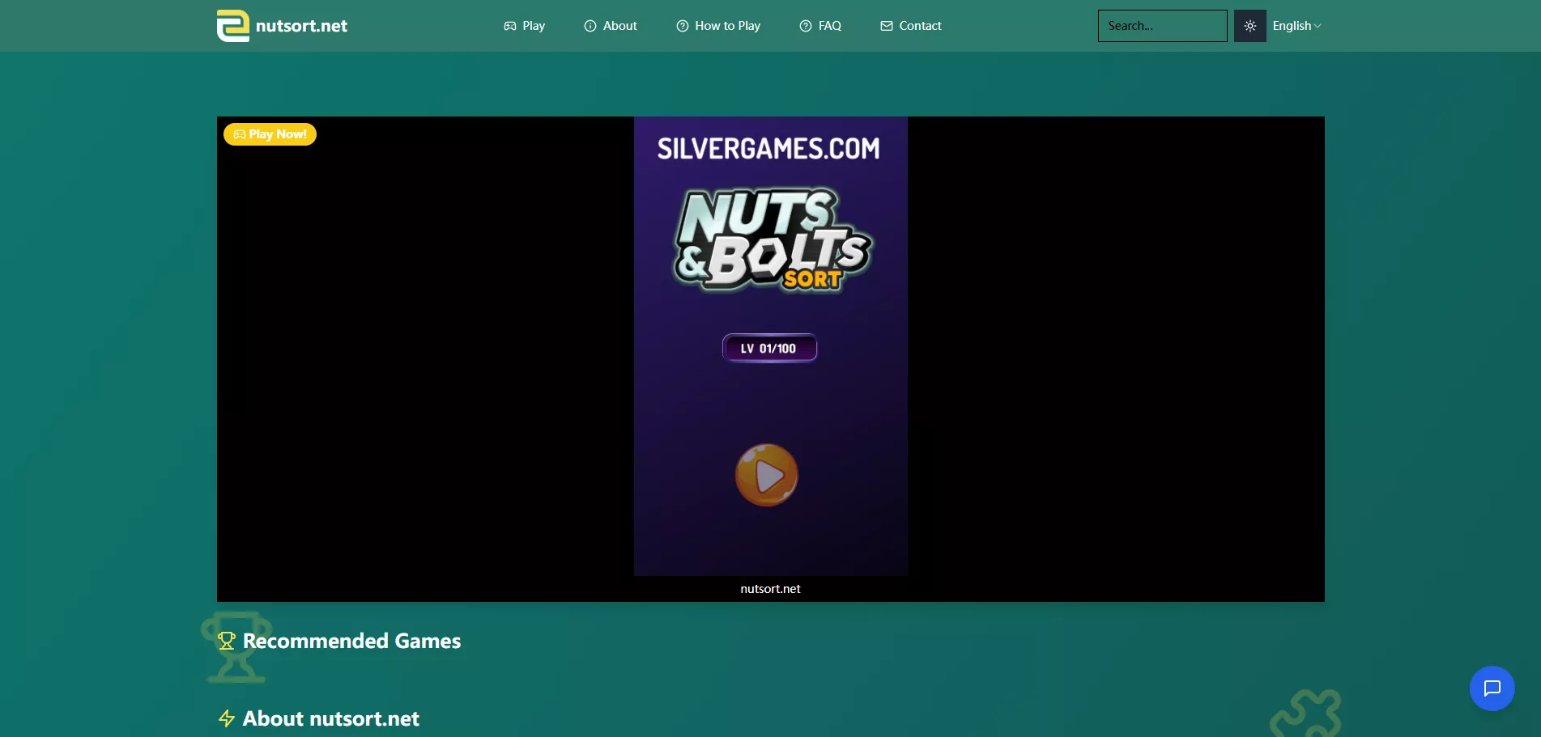The height and width of the screenshot is (737, 1541).
Task: Open the blue chat bubble button
Action: tap(1492, 688)
